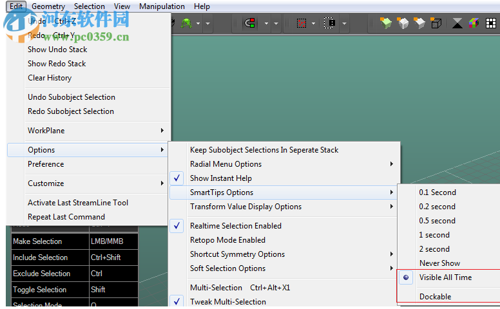Expand Transform Value Display Options submenu
Viewport: 500px width, 309px height.
tap(392, 207)
